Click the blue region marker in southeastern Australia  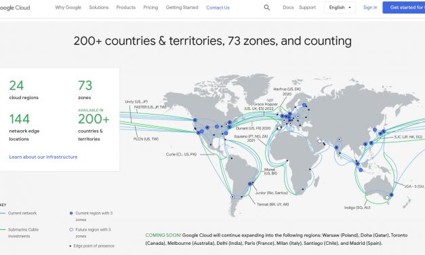coord(391,195)
